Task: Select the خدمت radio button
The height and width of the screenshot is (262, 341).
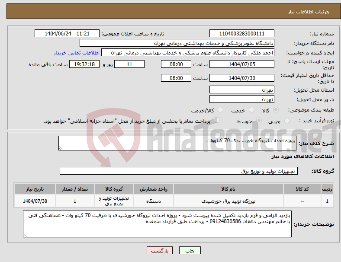Action: 251,110
